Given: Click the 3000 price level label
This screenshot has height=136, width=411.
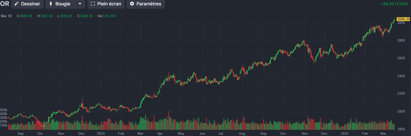Looking at the screenshot, I should click(x=401, y=23).
